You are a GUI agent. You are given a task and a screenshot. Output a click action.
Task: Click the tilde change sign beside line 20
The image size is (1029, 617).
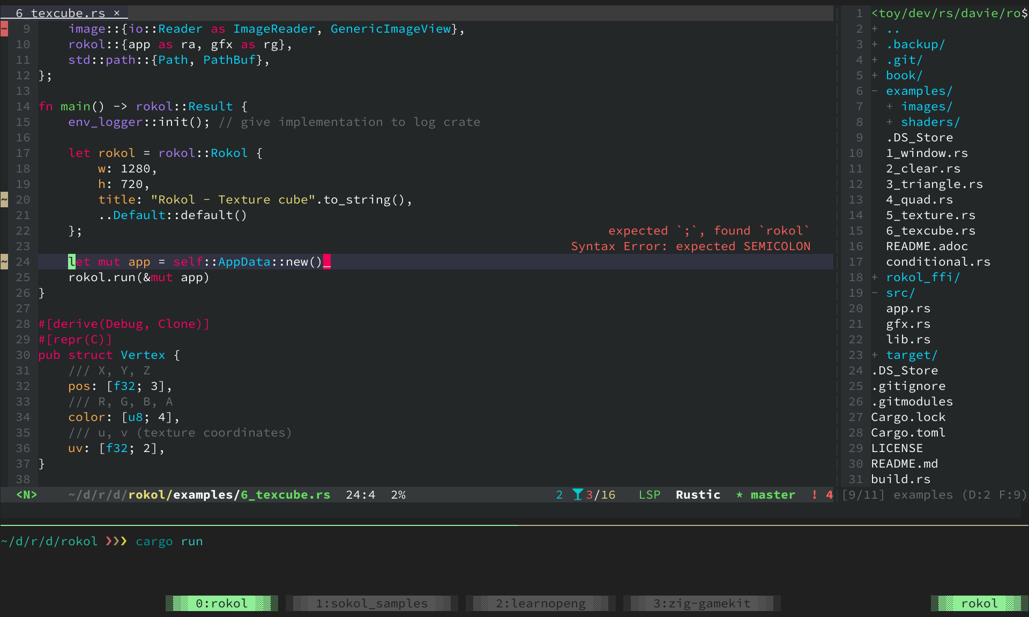pyautogui.click(x=4, y=200)
